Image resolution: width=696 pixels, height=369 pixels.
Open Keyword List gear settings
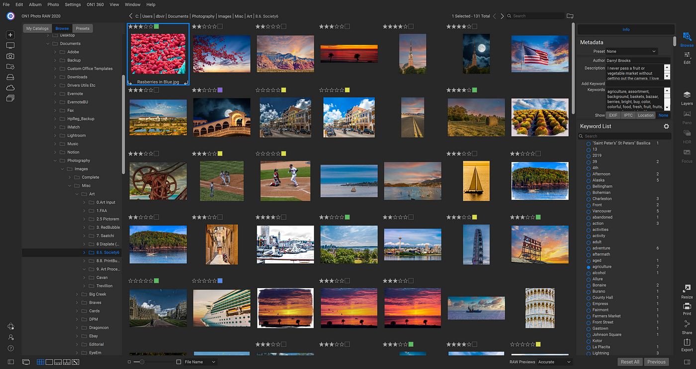tap(666, 126)
